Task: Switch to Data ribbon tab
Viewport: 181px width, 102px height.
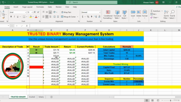Action: click(50, 7)
